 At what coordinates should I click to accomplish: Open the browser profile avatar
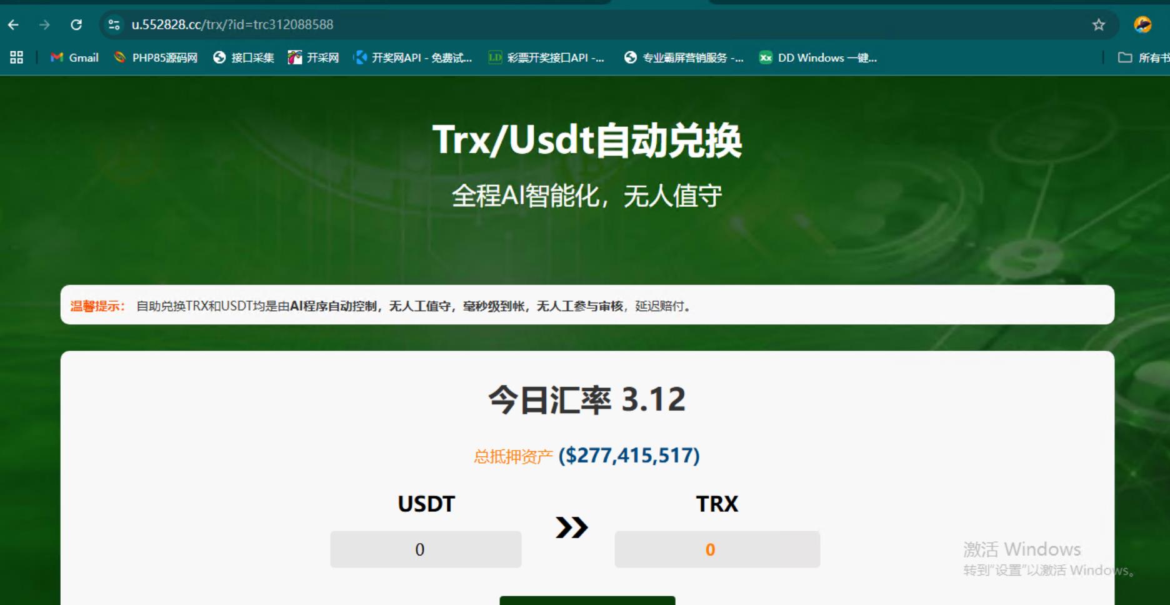coord(1142,24)
